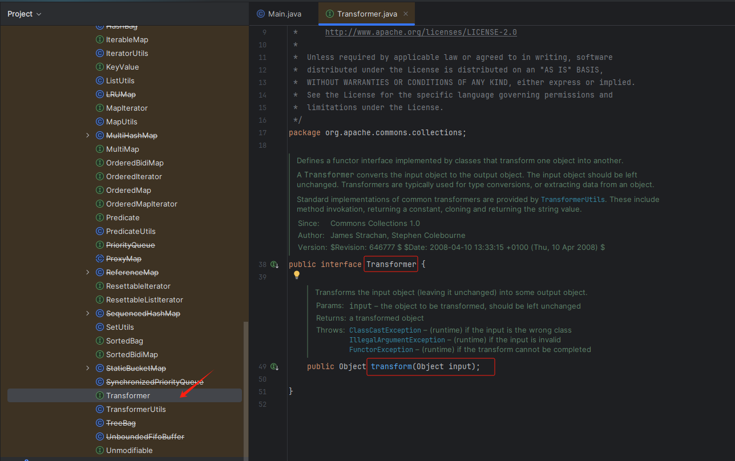The height and width of the screenshot is (461, 735).
Task: Open the Apache license URL link
Action: click(x=421, y=32)
